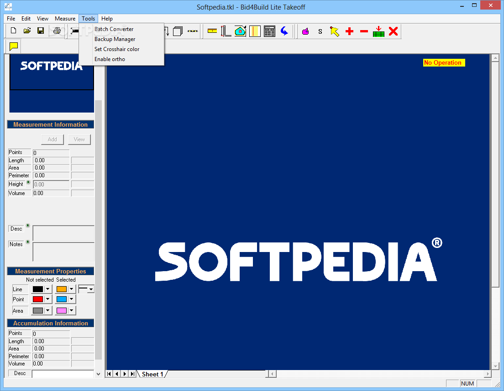Open the Measure menu
Image resolution: width=504 pixels, height=391 pixels.
65,19
